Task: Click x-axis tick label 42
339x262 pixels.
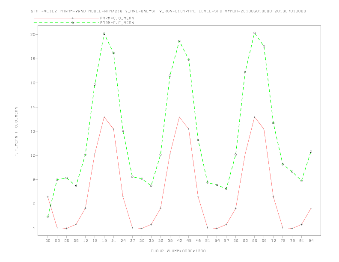Action: (x=179, y=241)
